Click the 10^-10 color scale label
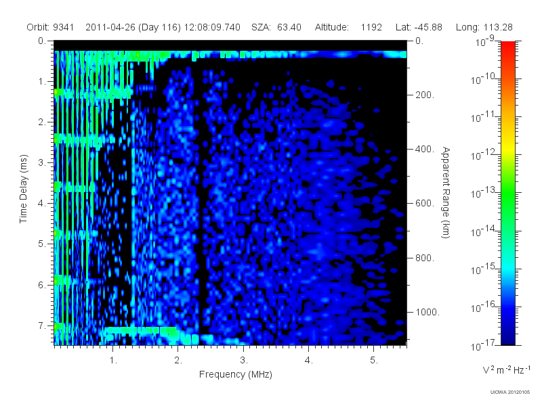The image size is (542, 406). [483, 78]
